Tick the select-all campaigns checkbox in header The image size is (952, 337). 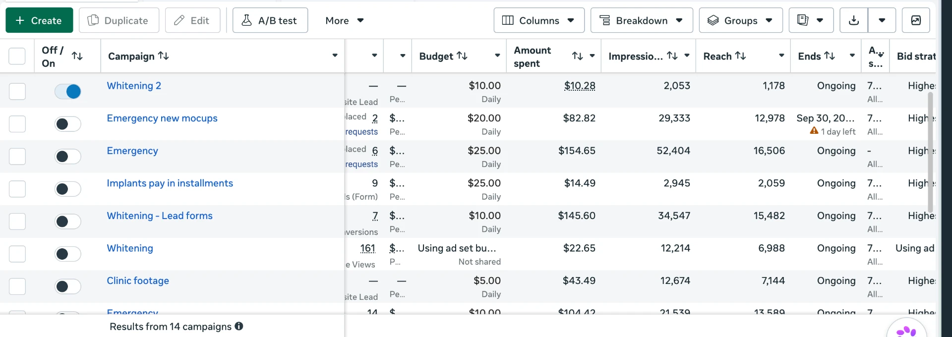click(x=17, y=56)
